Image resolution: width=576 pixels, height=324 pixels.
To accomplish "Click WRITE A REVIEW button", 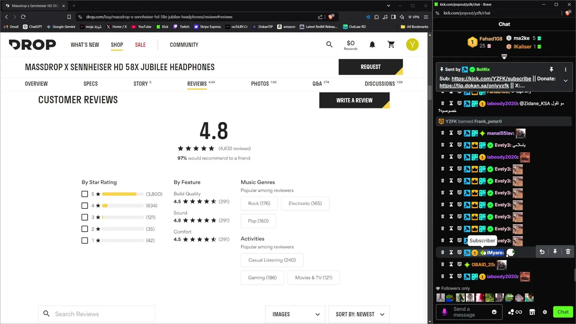I will pos(355,100).
